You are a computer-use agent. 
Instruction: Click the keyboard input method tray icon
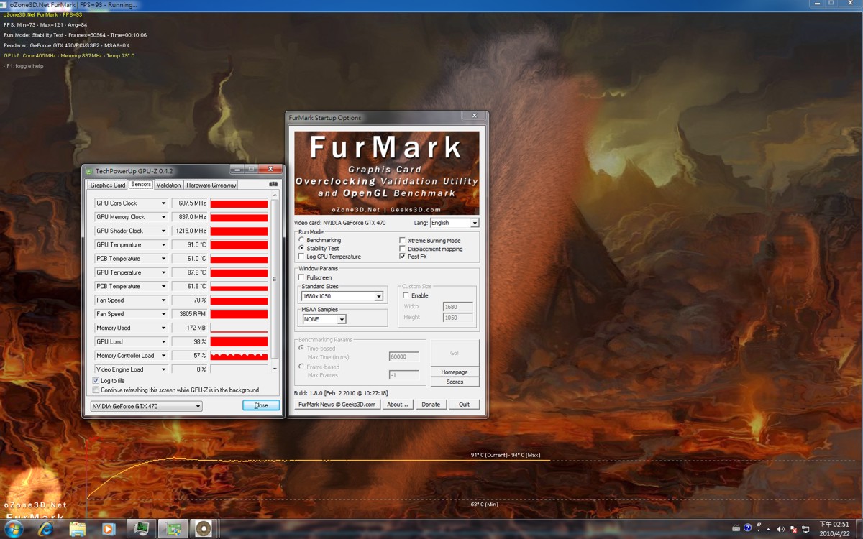[736, 528]
